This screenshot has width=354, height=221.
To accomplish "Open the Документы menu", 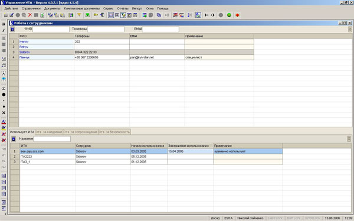I will point(53,8).
